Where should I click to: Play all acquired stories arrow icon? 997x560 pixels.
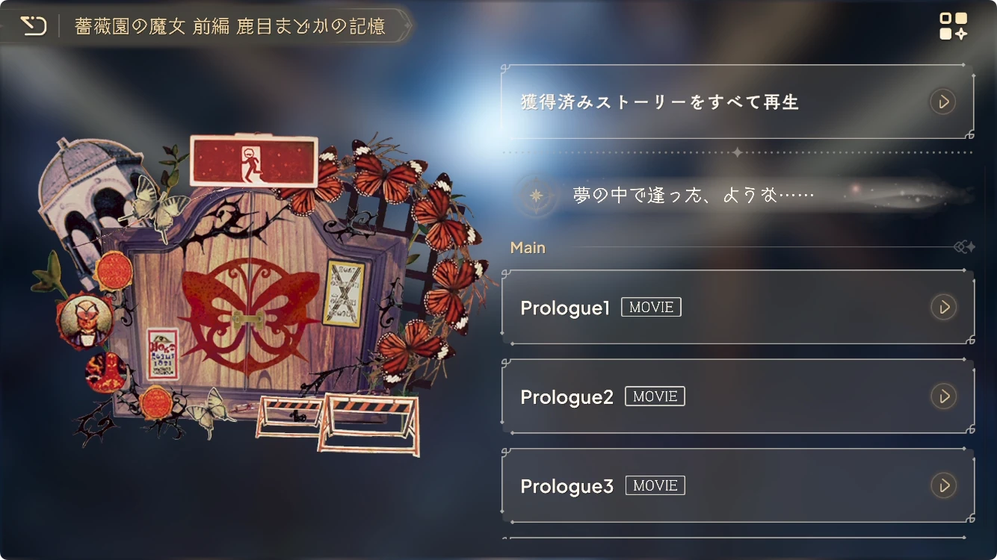point(943,102)
